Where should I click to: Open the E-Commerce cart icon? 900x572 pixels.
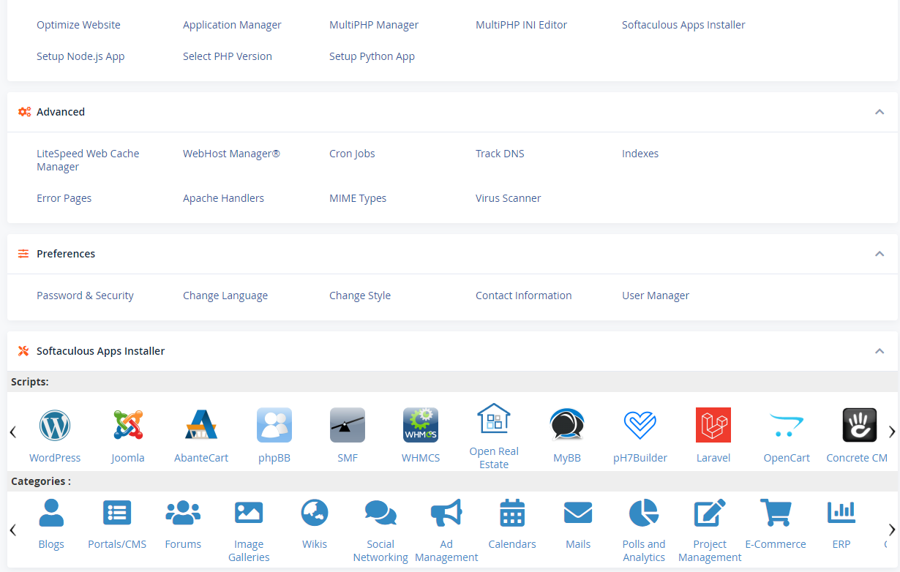coord(776,513)
